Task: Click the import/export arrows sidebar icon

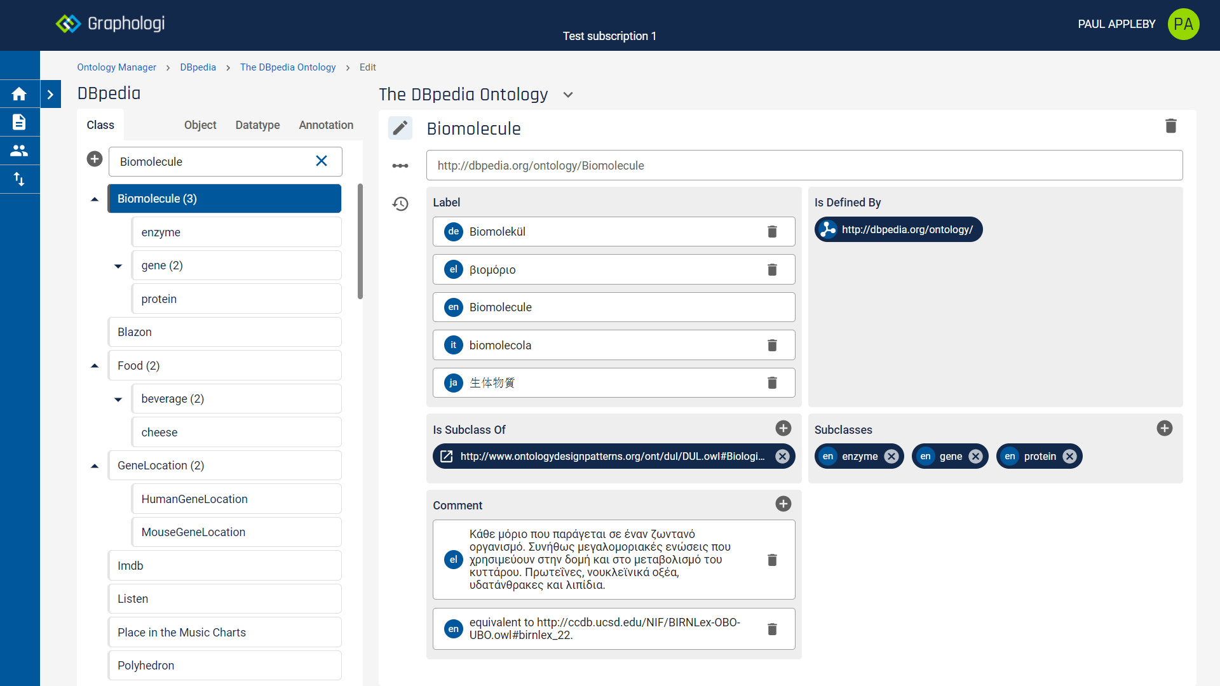Action: pos(19,179)
